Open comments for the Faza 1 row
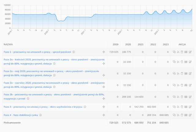196x132 pixels. [174, 52]
